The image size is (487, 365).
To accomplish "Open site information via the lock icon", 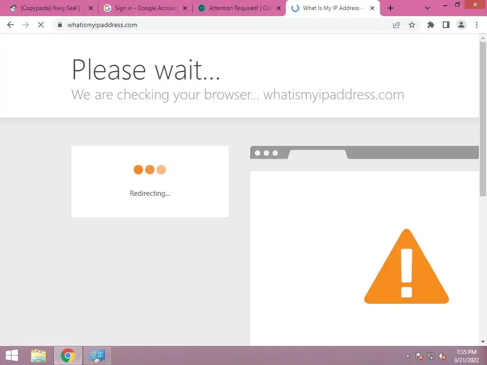I will click(x=60, y=25).
